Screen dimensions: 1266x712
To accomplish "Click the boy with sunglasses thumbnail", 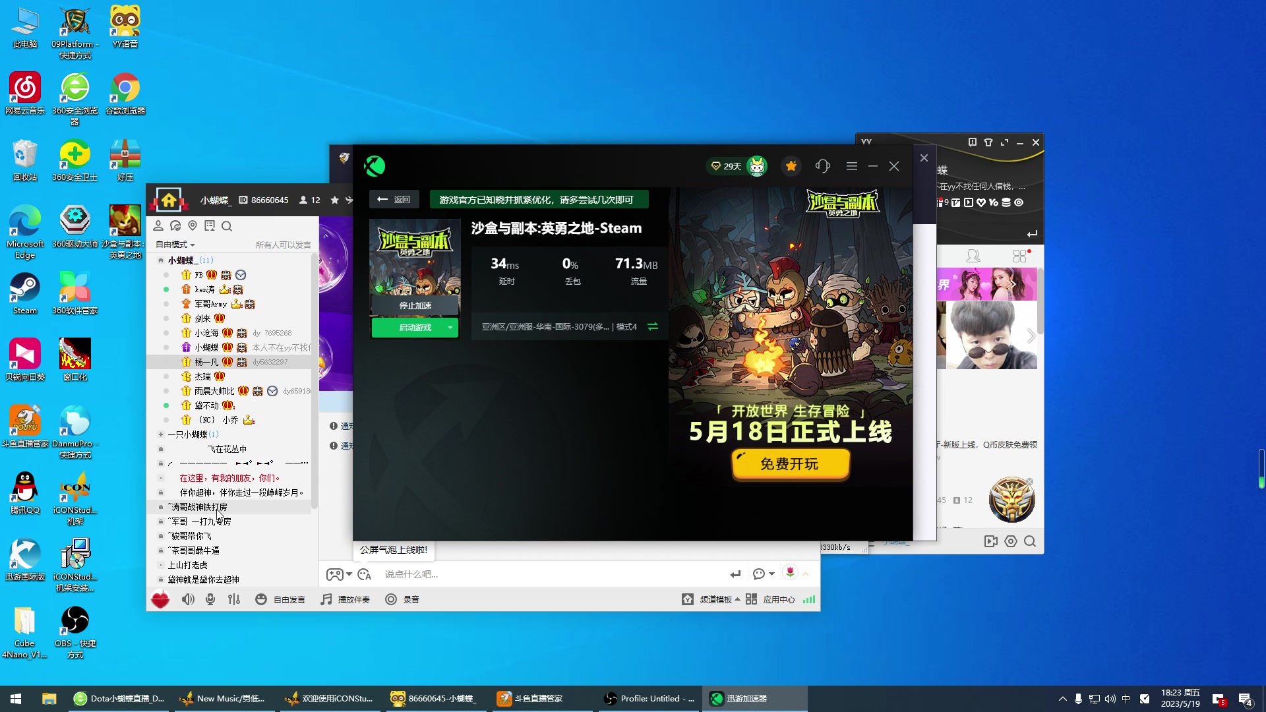I will tap(991, 336).
